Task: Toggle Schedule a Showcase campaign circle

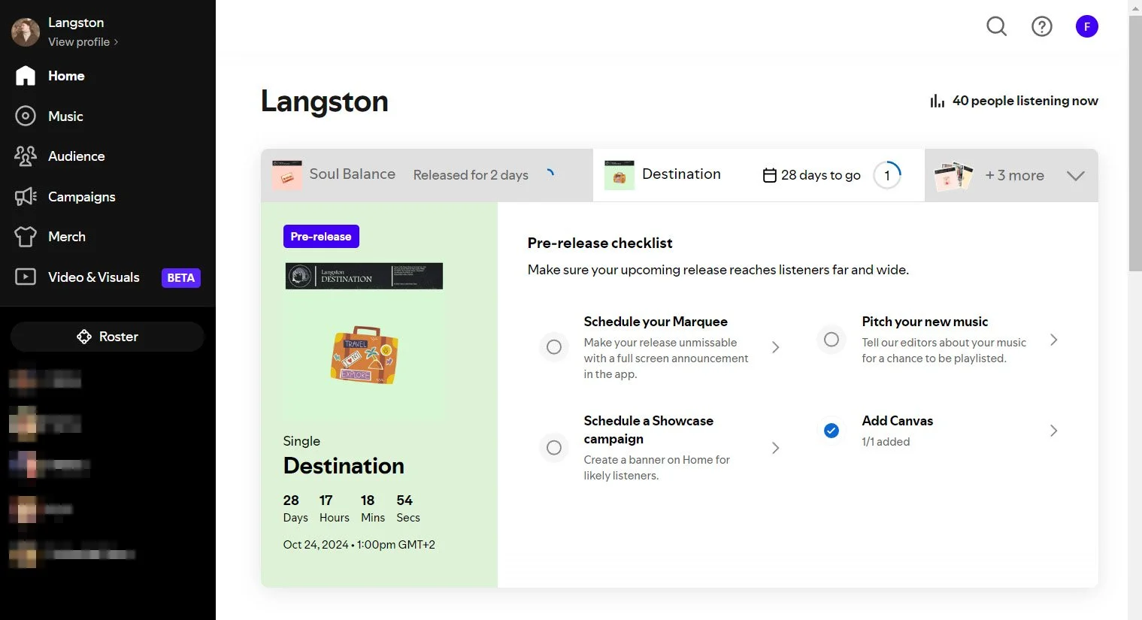Action: tap(554, 448)
